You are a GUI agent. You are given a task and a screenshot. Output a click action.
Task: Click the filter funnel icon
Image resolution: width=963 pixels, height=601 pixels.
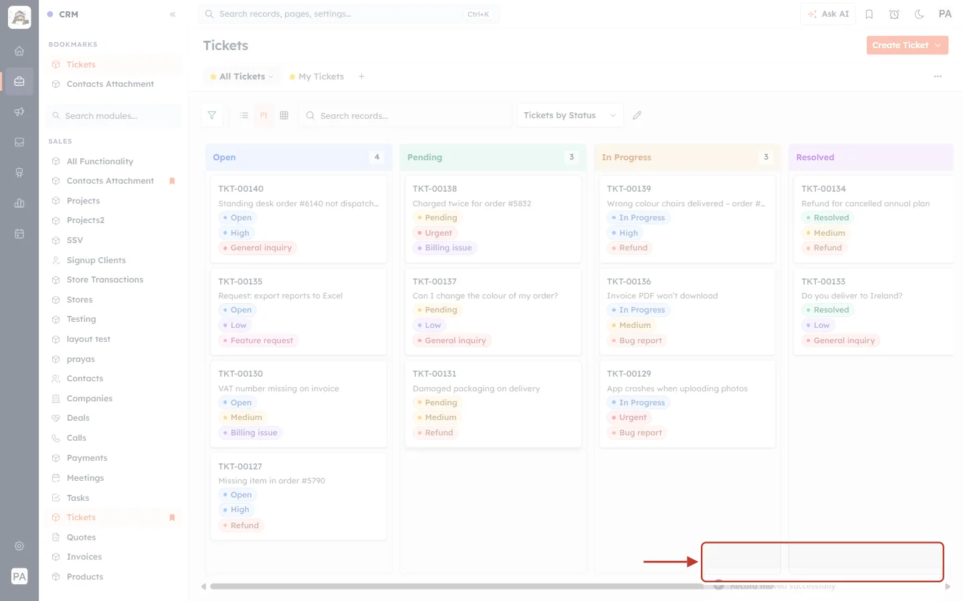212,116
